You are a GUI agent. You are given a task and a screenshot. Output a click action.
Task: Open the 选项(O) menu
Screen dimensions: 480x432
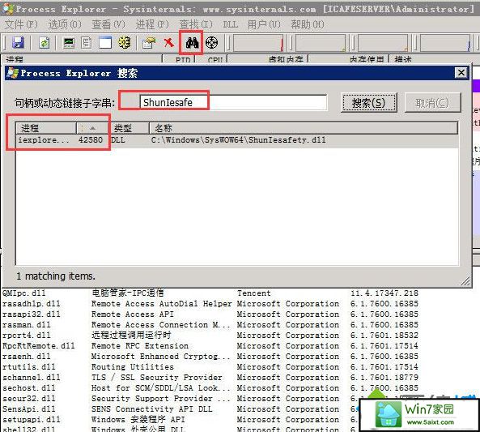click(x=65, y=24)
